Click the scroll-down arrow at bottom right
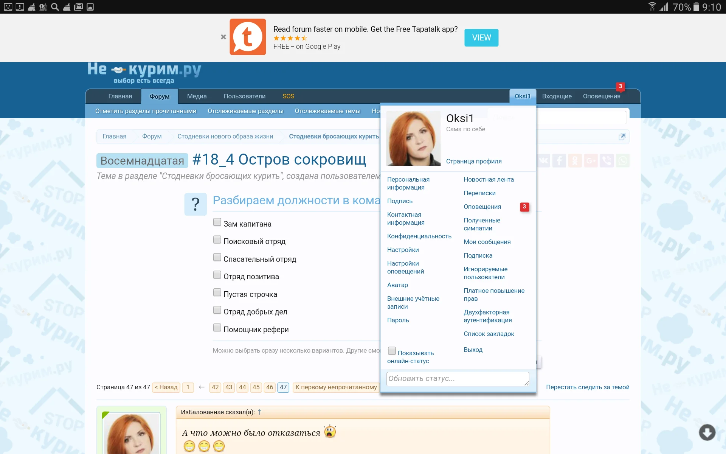 [708, 432]
